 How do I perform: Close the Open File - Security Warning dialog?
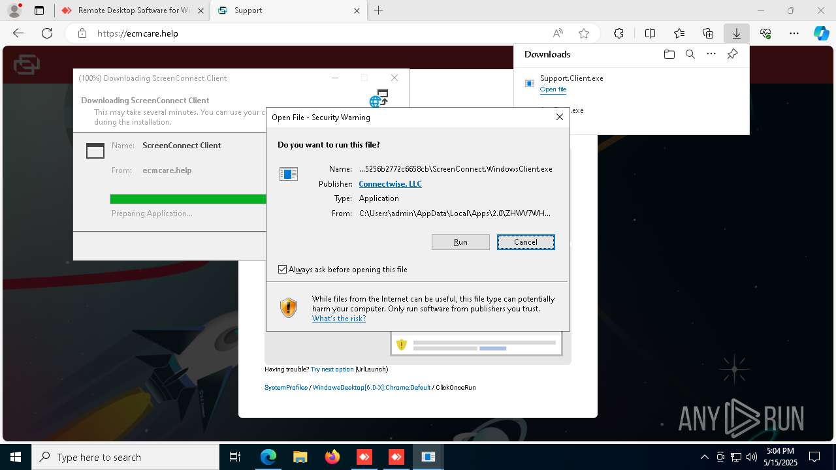pos(559,117)
